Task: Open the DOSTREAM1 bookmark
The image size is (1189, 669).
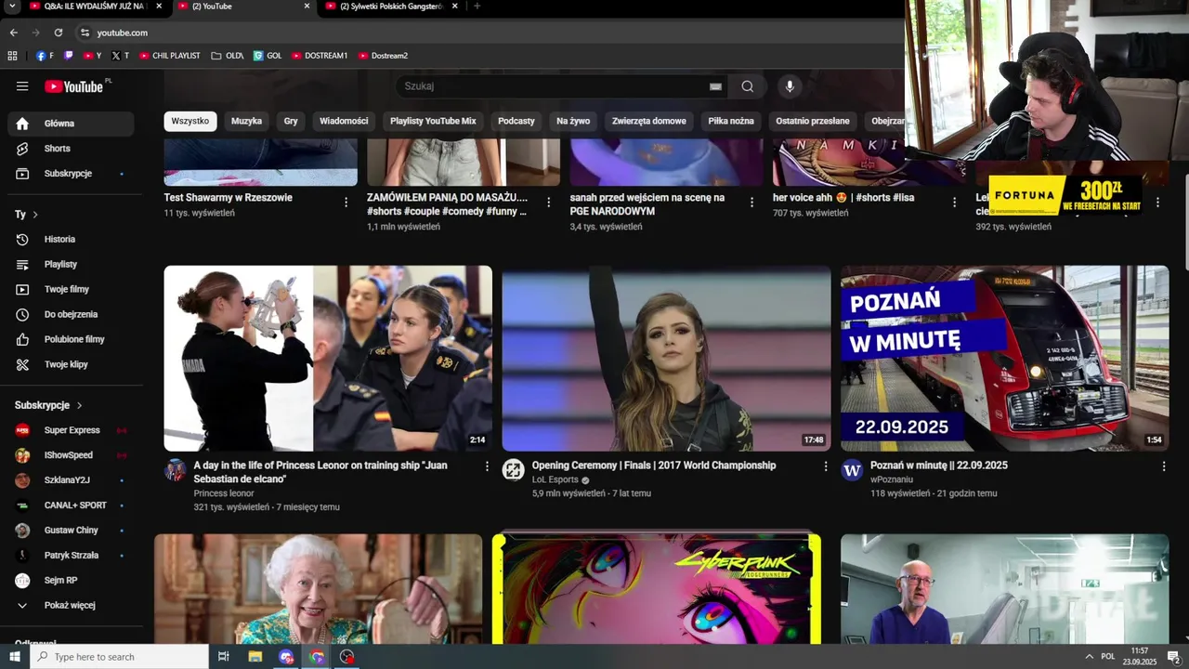Action: 320,56
